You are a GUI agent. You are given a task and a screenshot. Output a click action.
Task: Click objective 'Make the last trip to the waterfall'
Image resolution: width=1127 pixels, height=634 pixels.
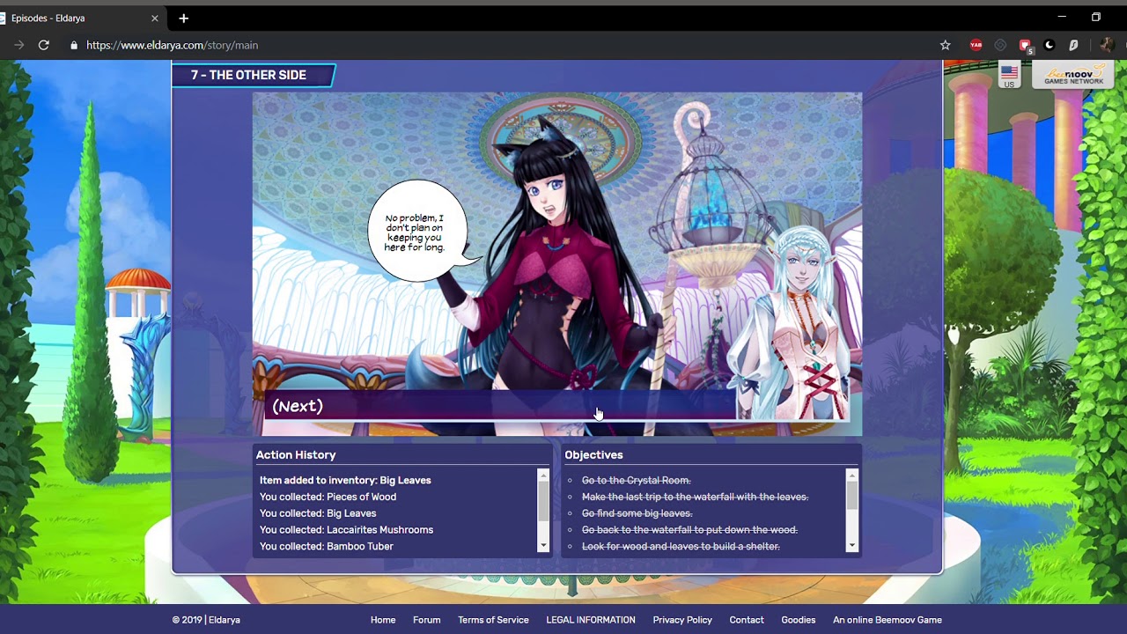click(695, 497)
